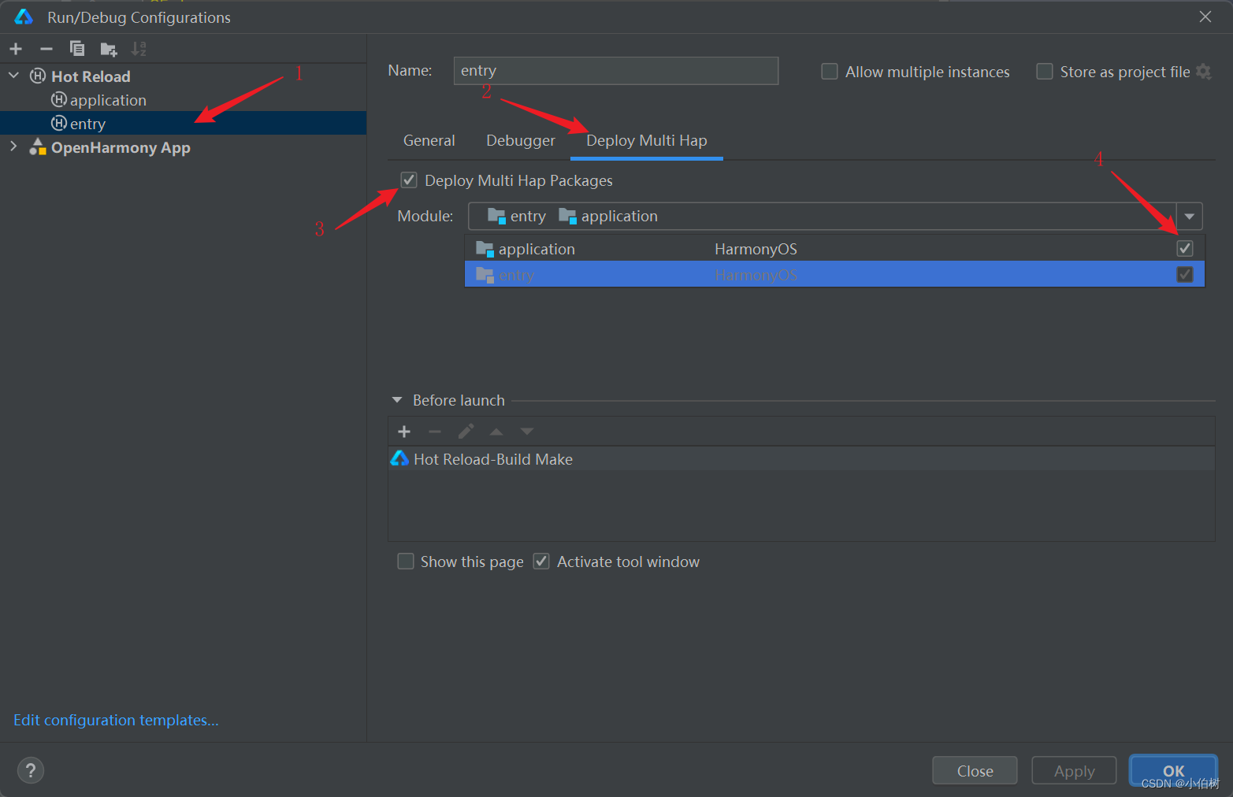Remove the selected configuration with the minus icon
The width and height of the screenshot is (1233, 797).
[x=46, y=49]
